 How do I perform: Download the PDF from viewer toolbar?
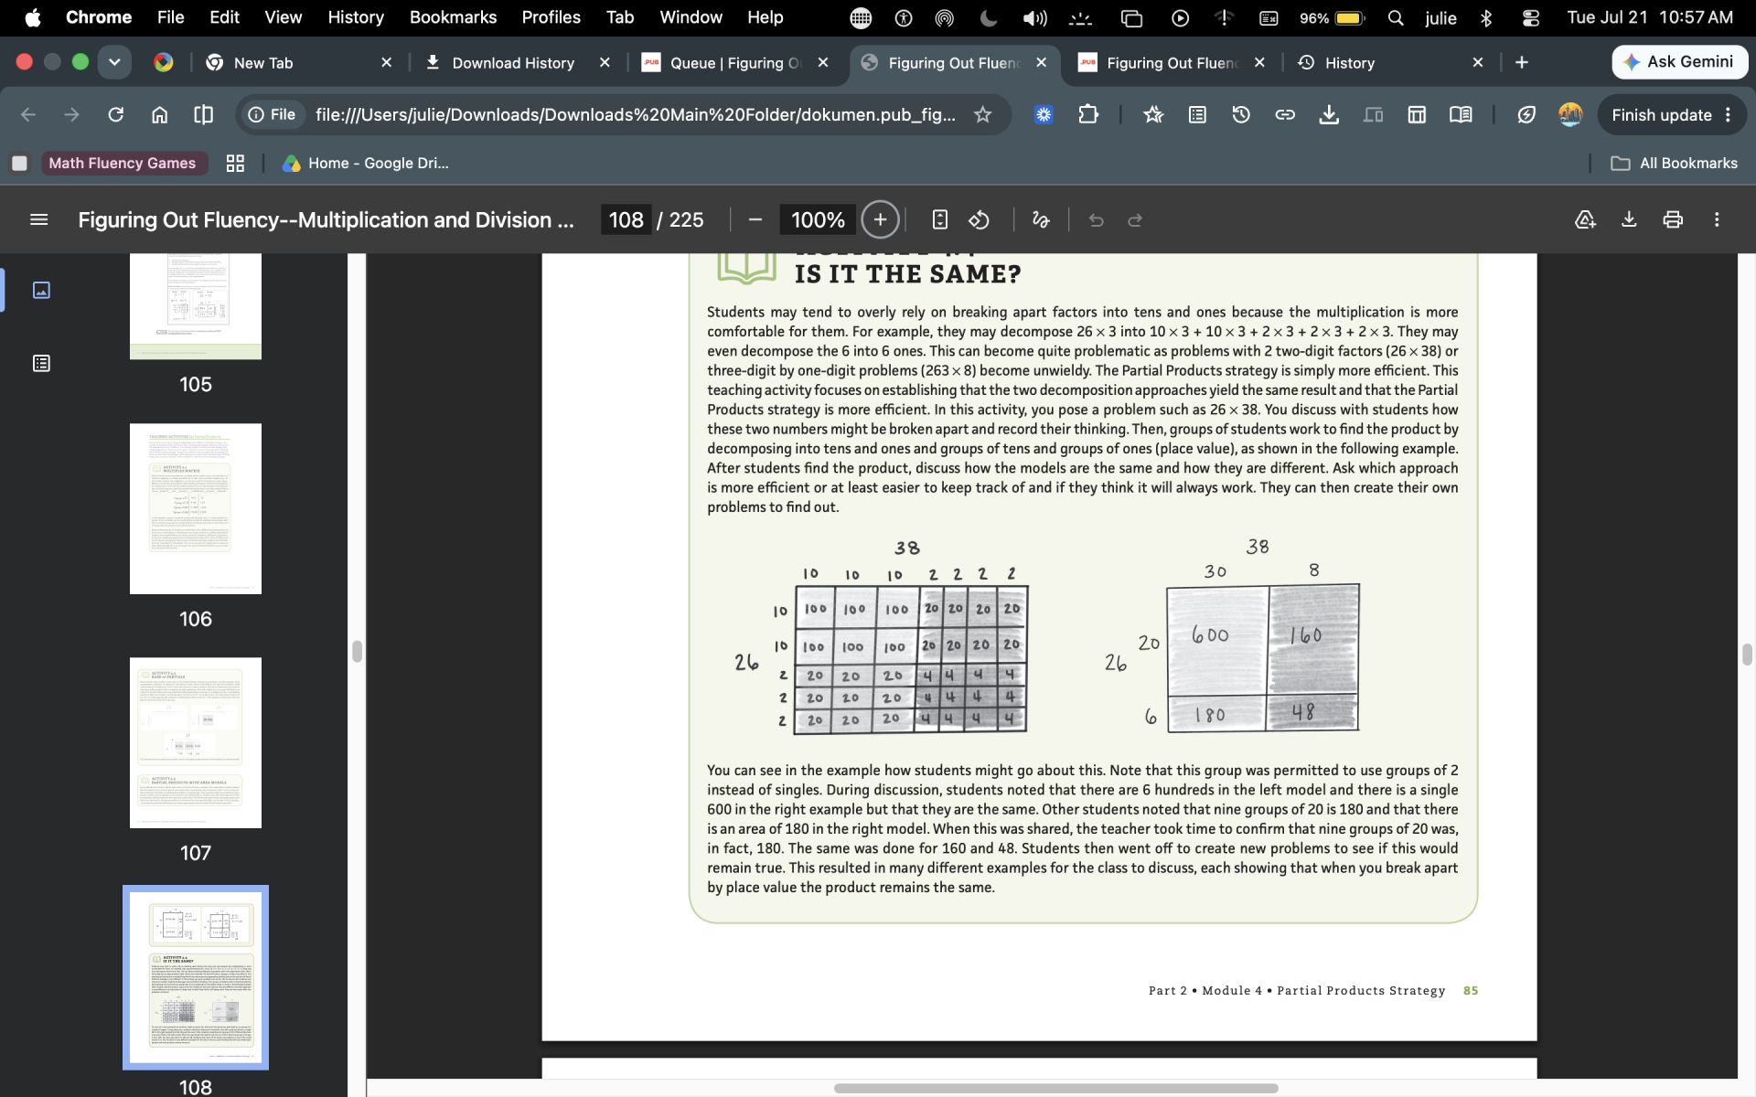(x=1629, y=219)
